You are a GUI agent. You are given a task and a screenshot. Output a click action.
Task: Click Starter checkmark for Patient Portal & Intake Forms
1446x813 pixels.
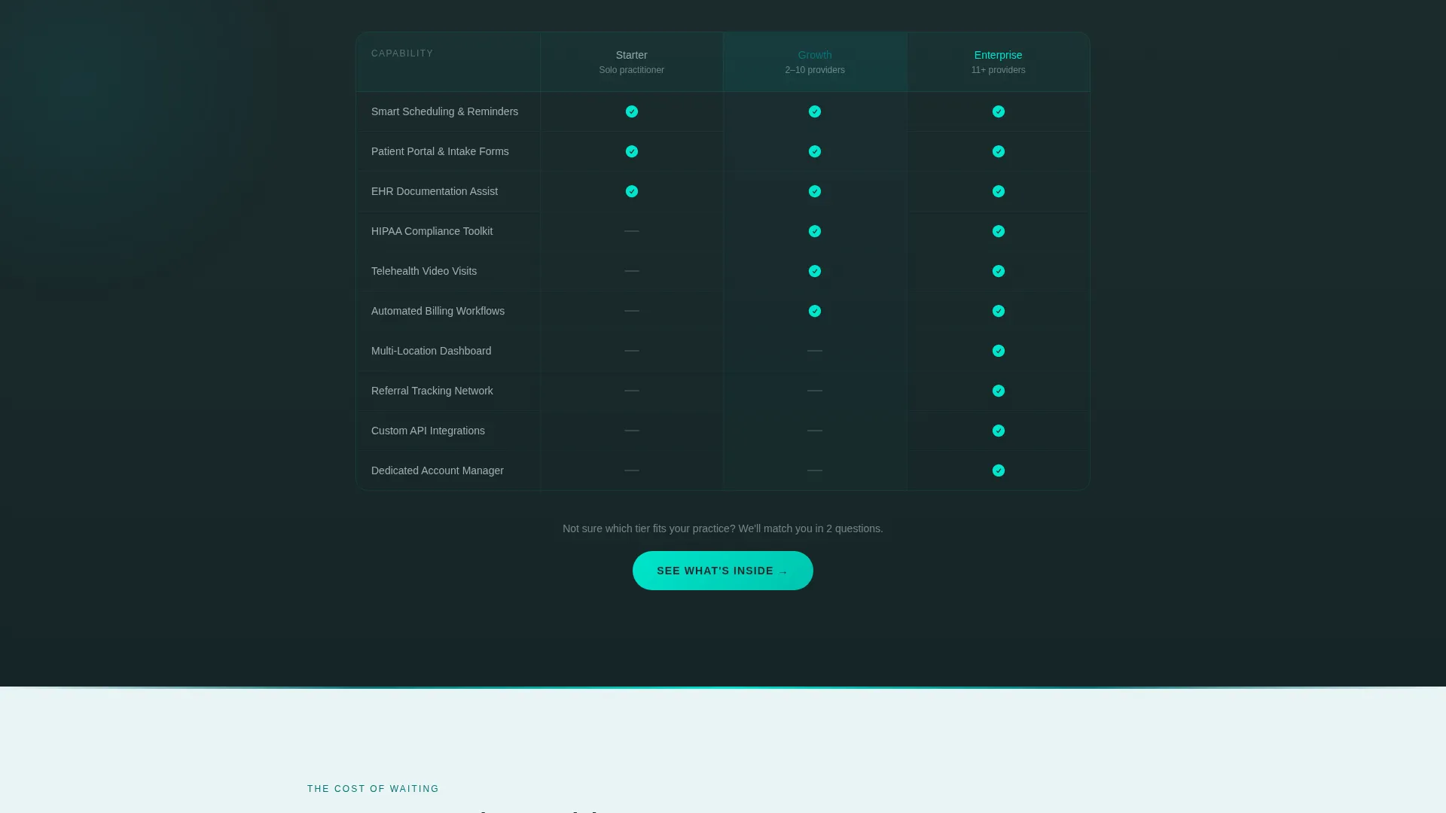632,151
